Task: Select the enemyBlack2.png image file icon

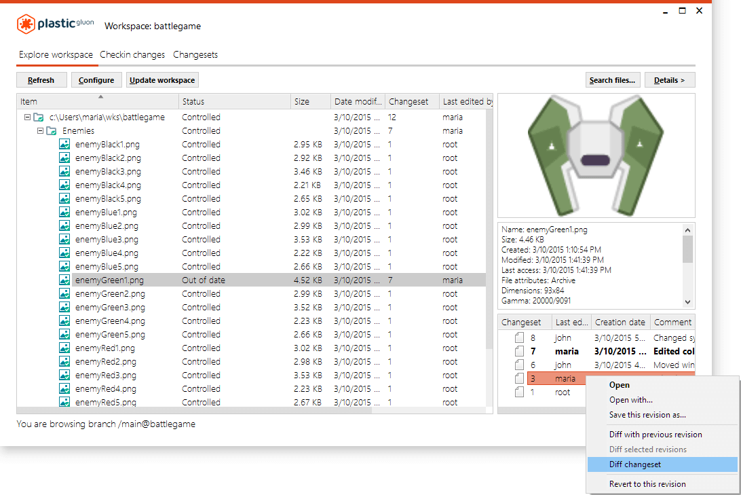Action: 64,158
